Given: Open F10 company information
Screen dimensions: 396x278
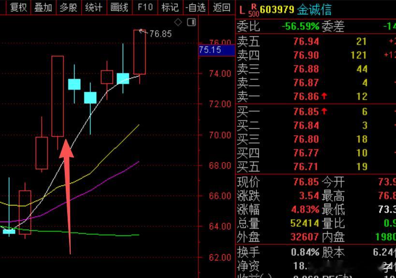Looking at the screenshot, I should (x=145, y=7).
